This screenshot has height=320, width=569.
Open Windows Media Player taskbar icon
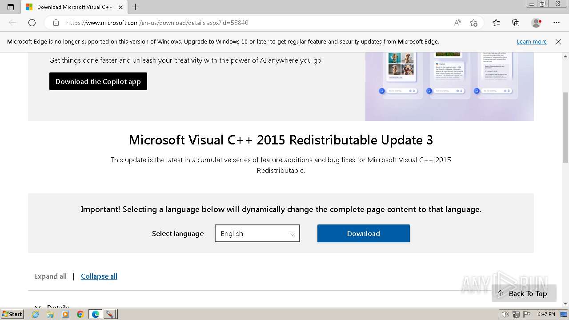coord(65,314)
